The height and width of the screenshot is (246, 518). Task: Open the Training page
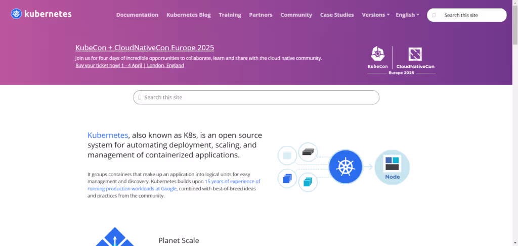click(230, 15)
